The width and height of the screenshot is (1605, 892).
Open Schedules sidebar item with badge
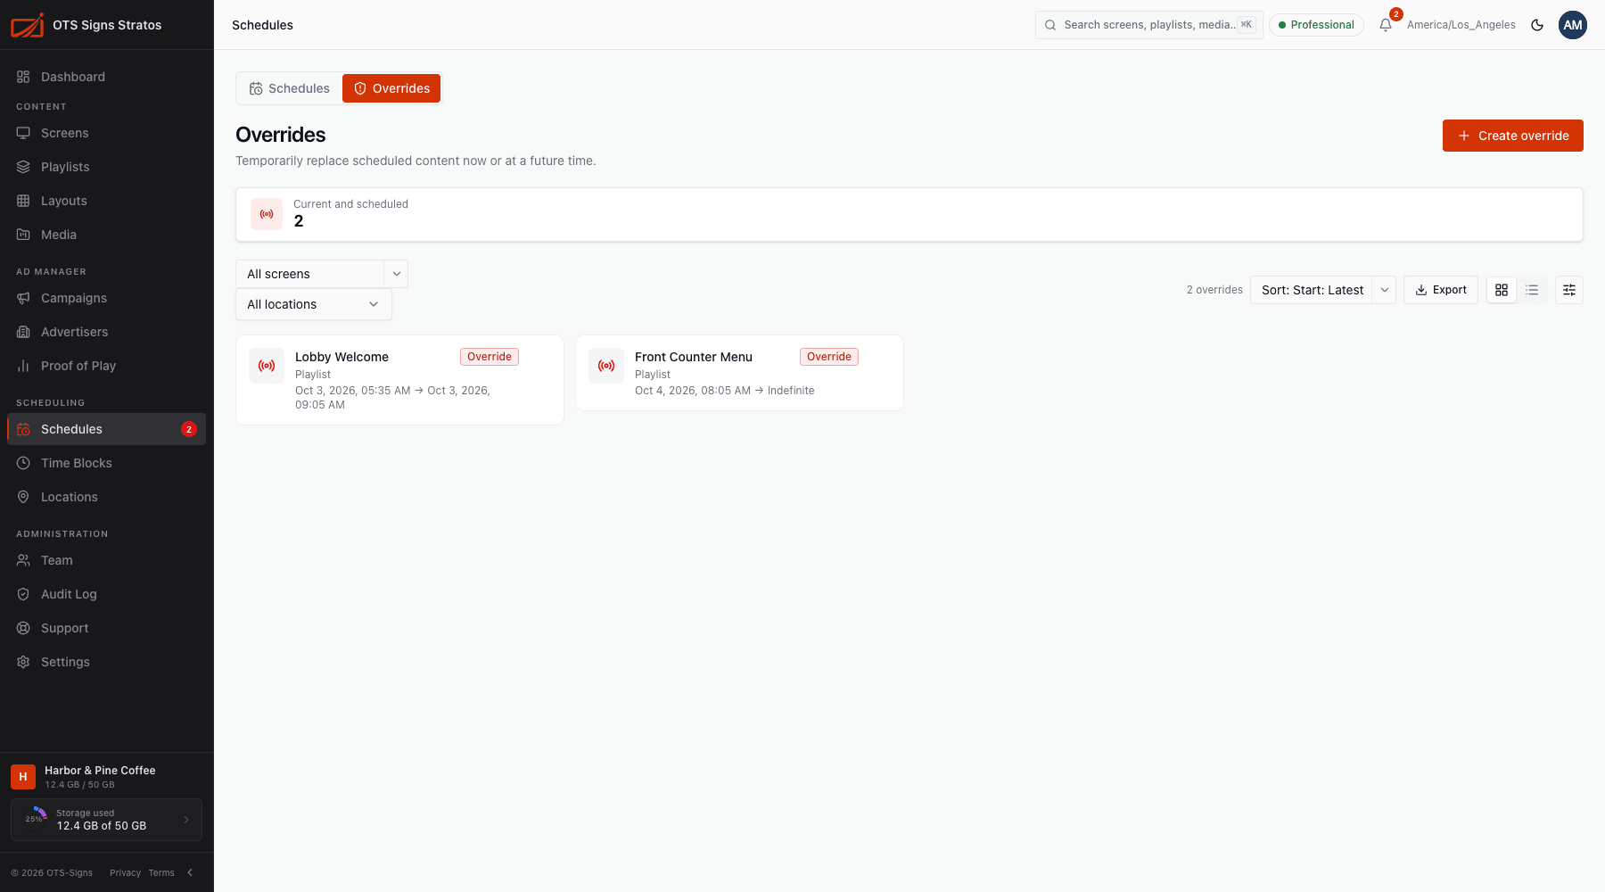[x=107, y=429]
